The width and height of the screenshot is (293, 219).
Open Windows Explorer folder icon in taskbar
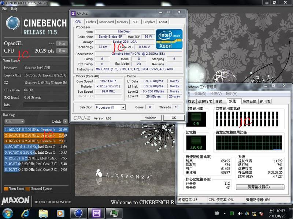[43, 214]
